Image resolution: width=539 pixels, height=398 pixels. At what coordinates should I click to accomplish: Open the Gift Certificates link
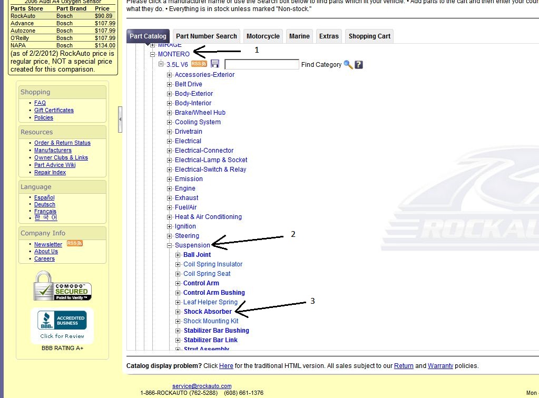(54, 110)
